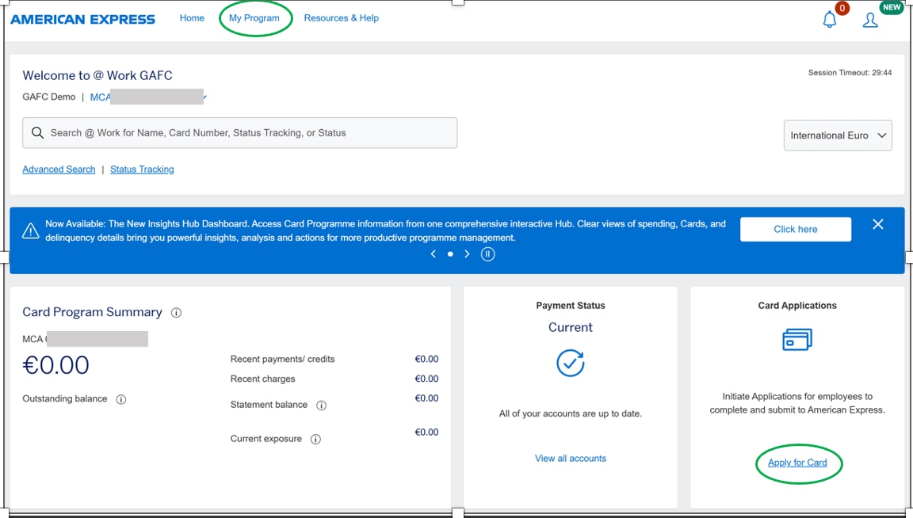Go to the next banner slide
Screen dimensions: 913x518
pos(468,254)
